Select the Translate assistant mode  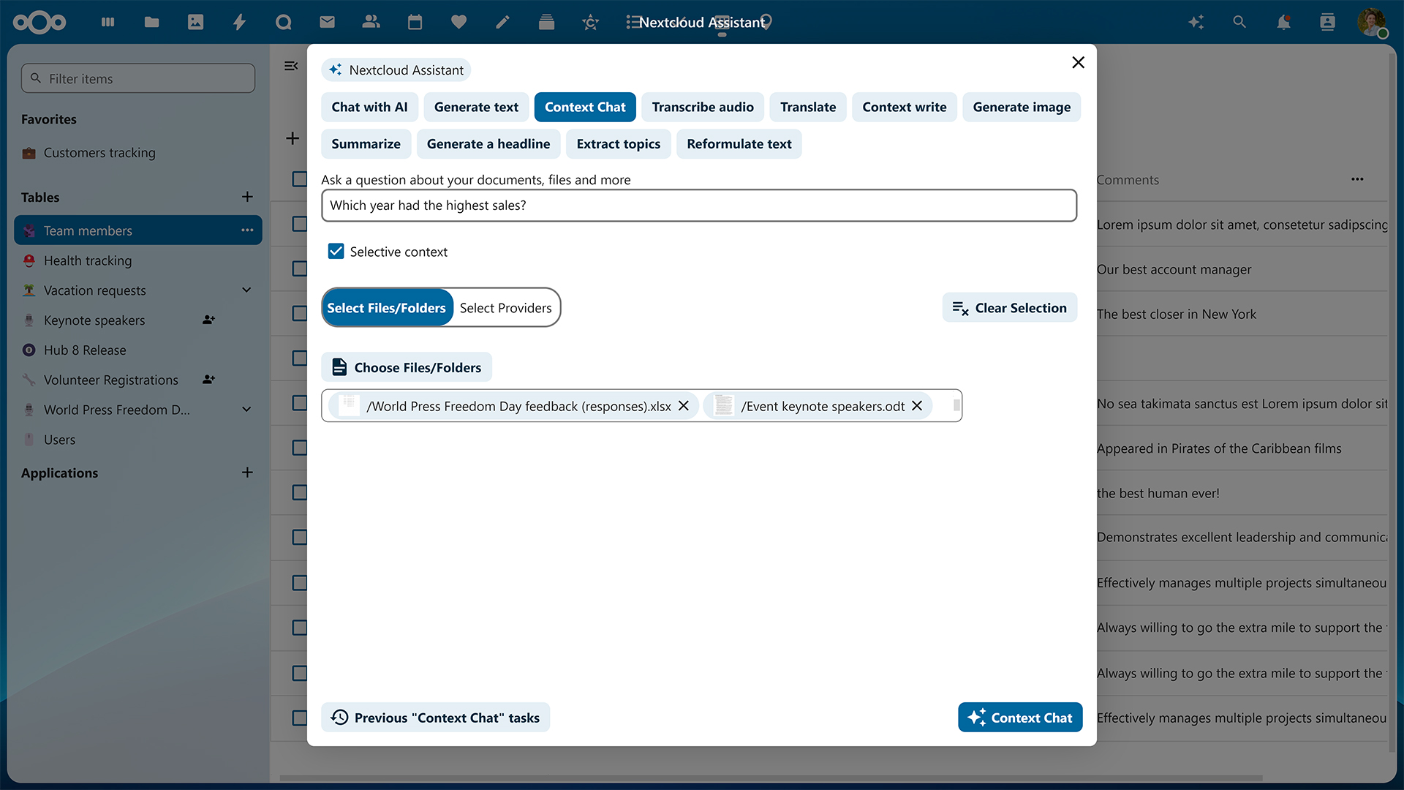pyautogui.click(x=807, y=107)
